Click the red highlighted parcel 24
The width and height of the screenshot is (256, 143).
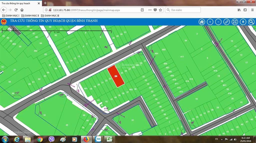click(116, 76)
